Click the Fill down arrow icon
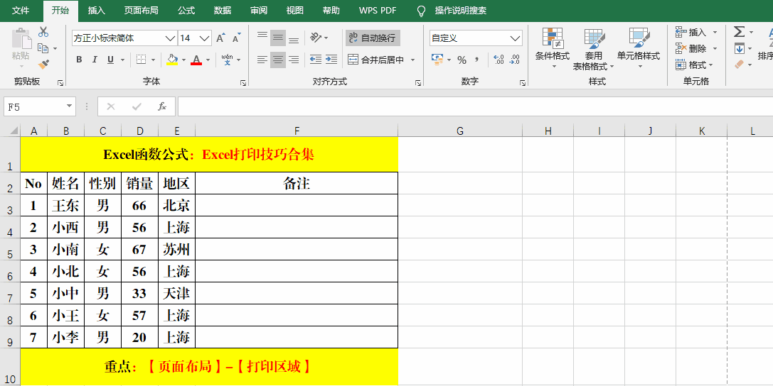This screenshot has height=386, width=773. [x=739, y=48]
